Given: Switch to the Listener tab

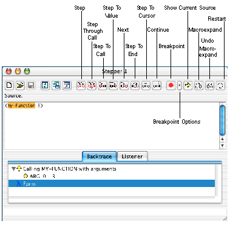Looking at the screenshot, I should [132, 157].
